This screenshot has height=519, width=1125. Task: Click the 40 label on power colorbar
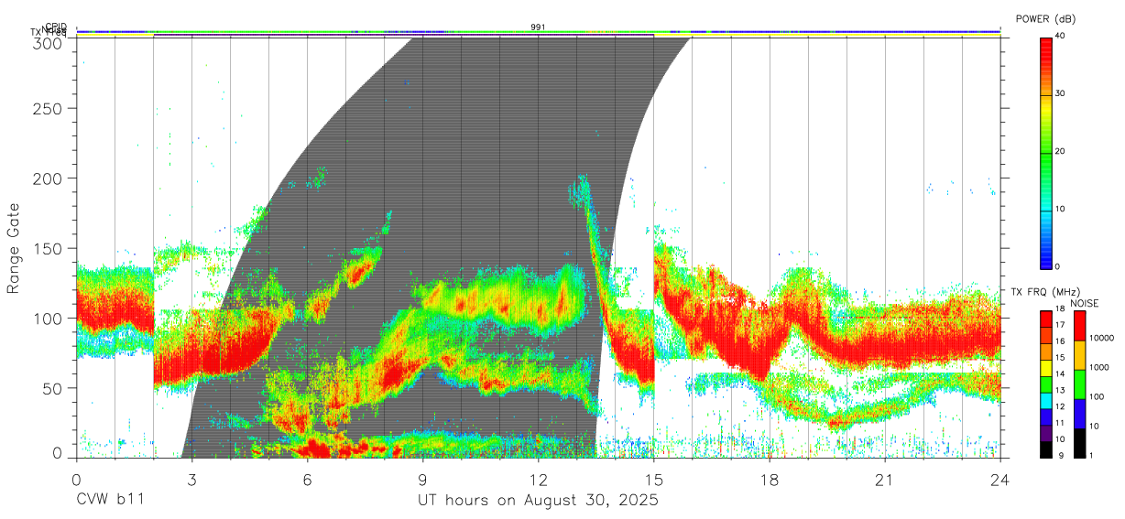tap(1060, 36)
